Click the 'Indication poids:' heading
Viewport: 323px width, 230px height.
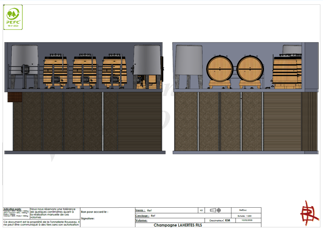tap(12, 209)
